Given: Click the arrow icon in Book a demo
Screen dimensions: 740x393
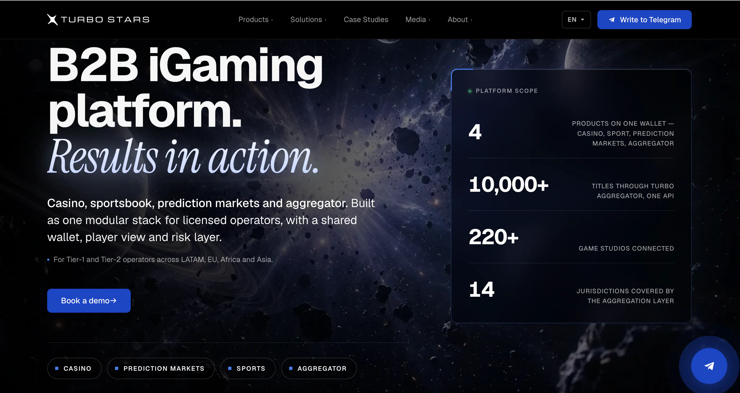Looking at the screenshot, I should 113,300.
